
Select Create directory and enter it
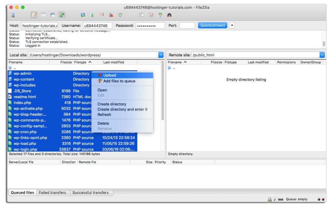pyautogui.click(x=122, y=109)
